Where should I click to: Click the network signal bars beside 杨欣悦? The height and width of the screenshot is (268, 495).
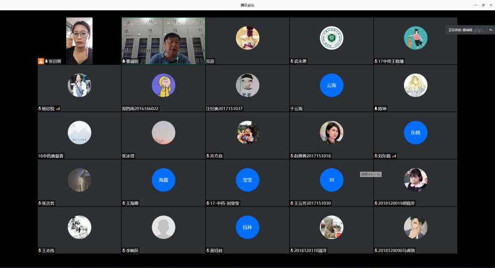[58, 109]
